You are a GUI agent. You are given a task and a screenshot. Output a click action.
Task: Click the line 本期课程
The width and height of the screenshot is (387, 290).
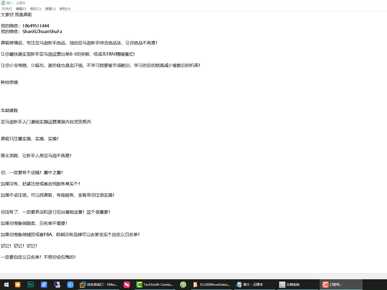(9, 111)
